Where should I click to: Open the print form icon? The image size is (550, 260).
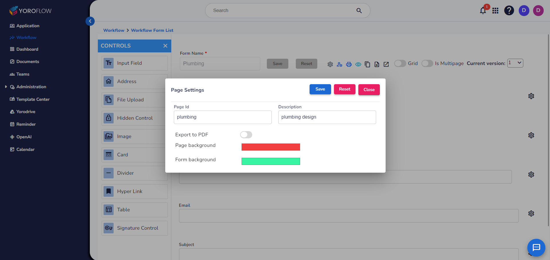pos(349,64)
